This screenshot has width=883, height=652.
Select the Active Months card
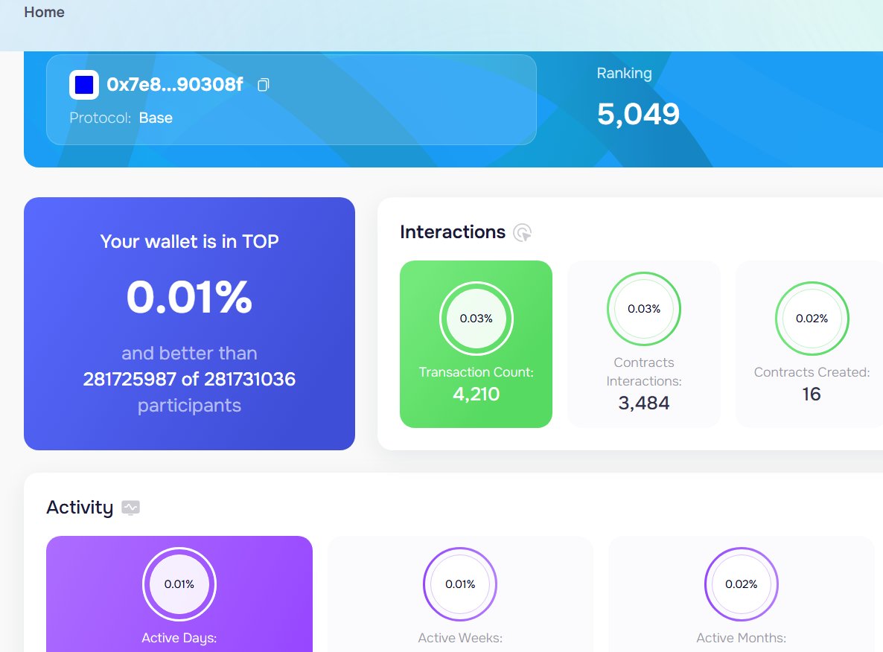741,594
